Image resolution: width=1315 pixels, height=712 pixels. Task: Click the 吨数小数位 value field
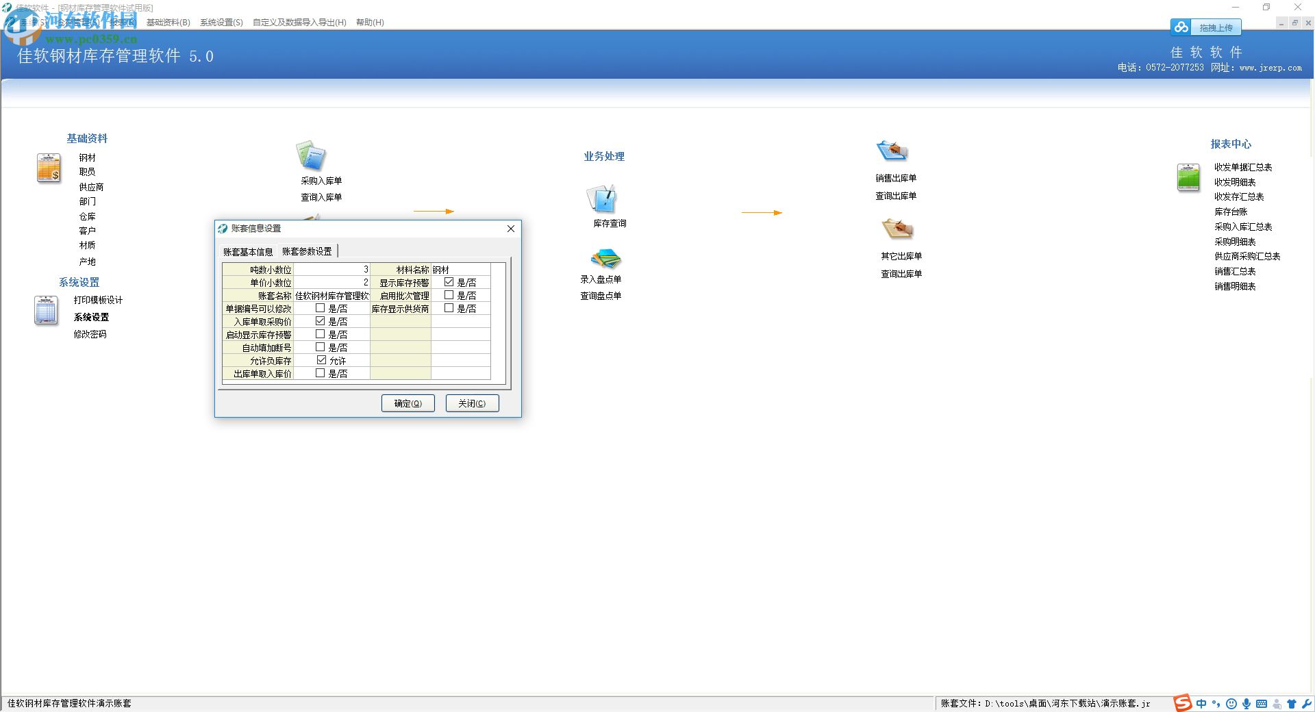pyautogui.click(x=331, y=270)
